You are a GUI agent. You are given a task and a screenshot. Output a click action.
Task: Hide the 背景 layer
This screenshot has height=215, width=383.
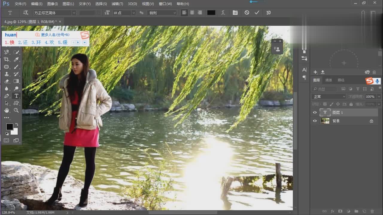tap(315, 121)
